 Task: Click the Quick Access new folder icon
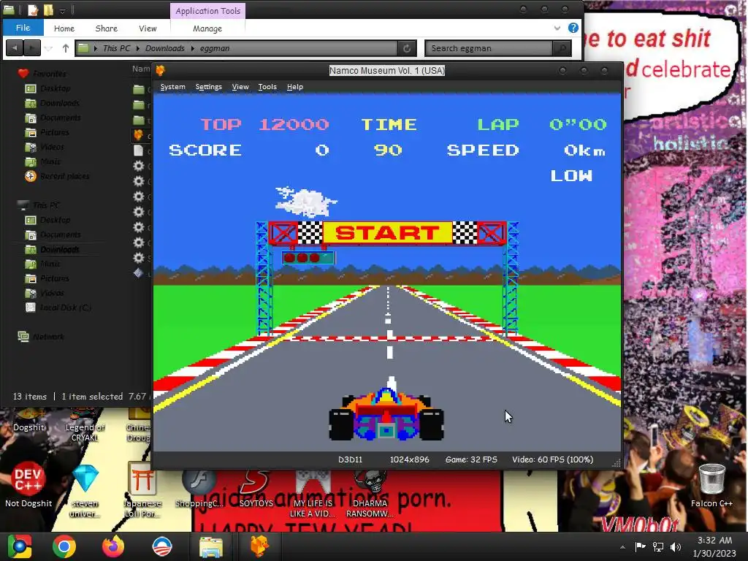point(48,10)
